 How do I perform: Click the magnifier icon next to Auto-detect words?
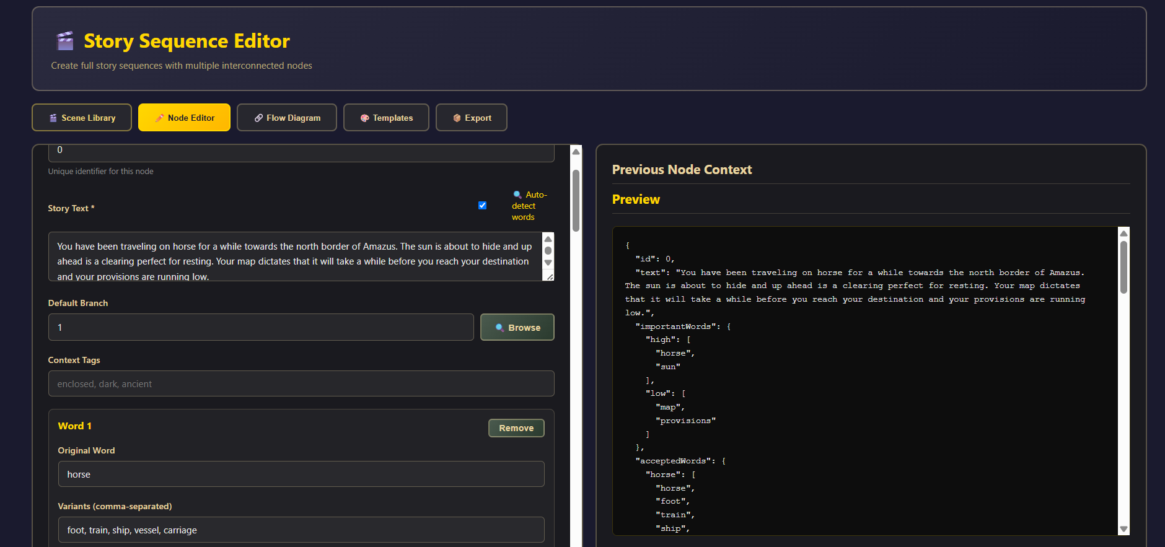517,195
